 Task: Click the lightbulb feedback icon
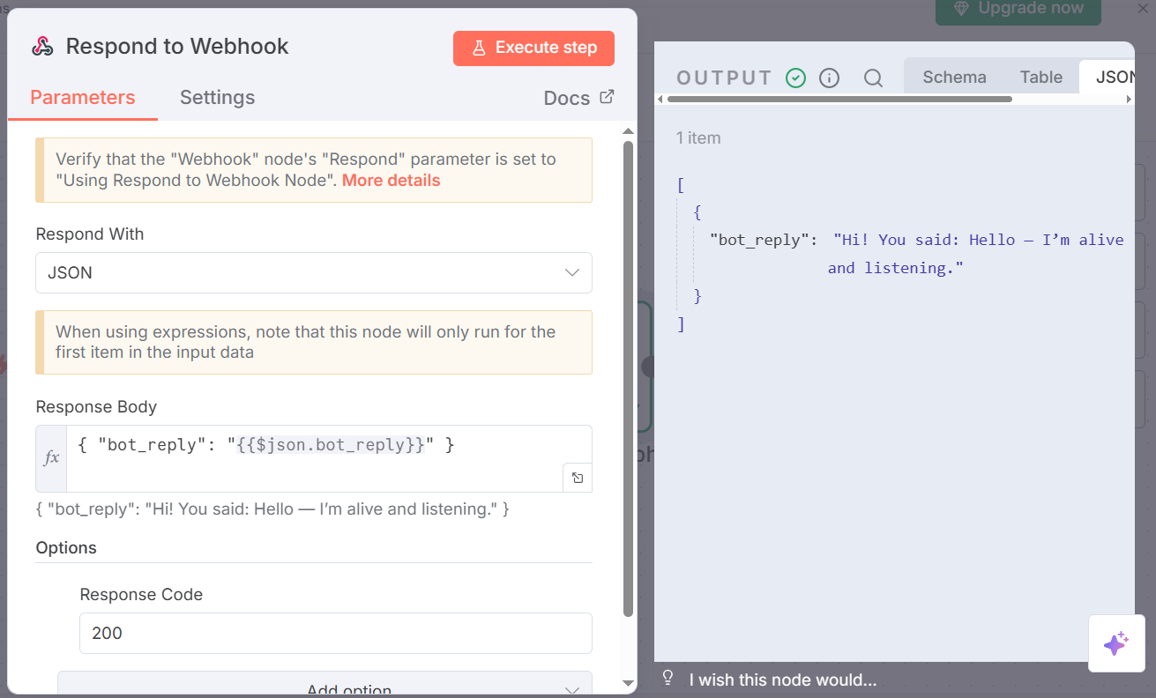coord(668,678)
